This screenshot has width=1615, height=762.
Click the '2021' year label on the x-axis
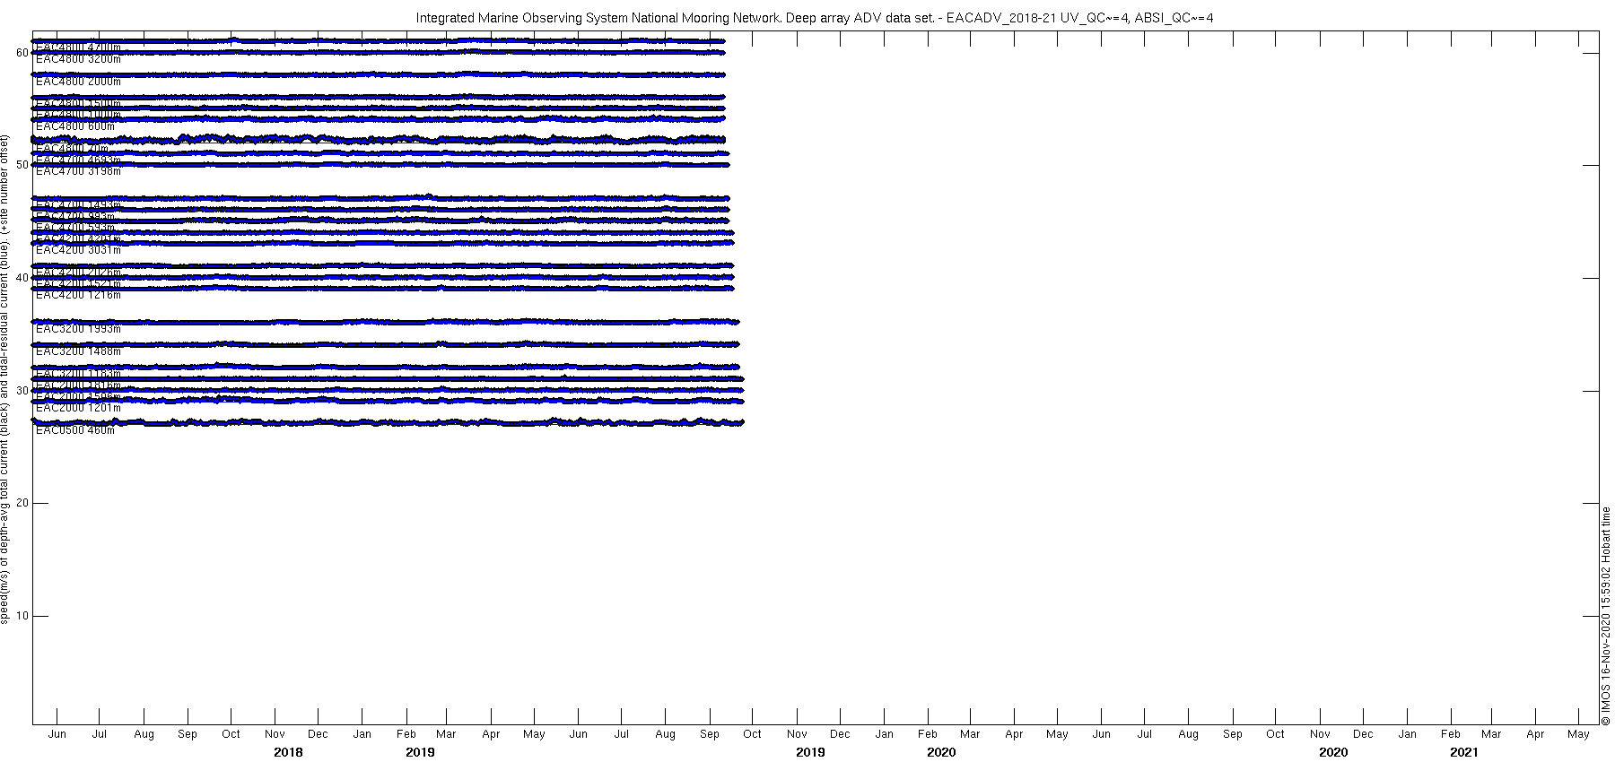click(x=1464, y=752)
